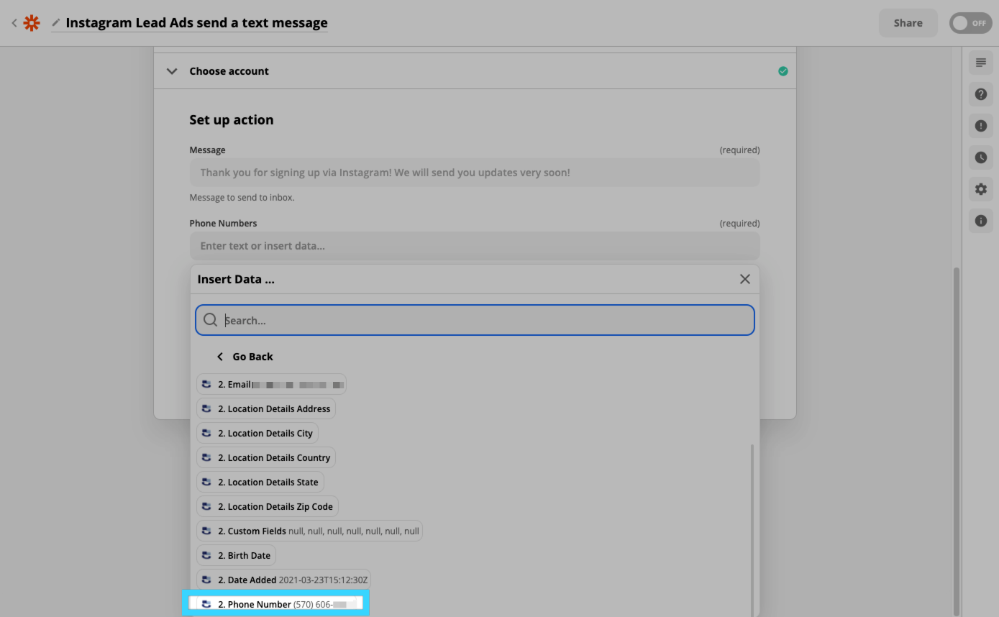Focus the Search field in Insert Data
Image resolution: width=999 pixels, height=617 pixels.
click(x=475, y=320)
